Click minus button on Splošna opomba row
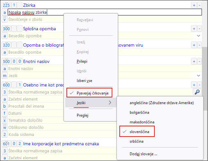This screenshot has width=208, height=161. (x=199, y=29)
